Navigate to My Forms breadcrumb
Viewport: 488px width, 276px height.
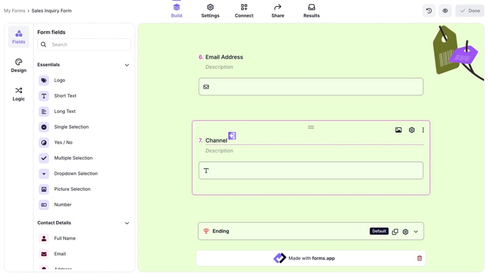click(15, 11)
